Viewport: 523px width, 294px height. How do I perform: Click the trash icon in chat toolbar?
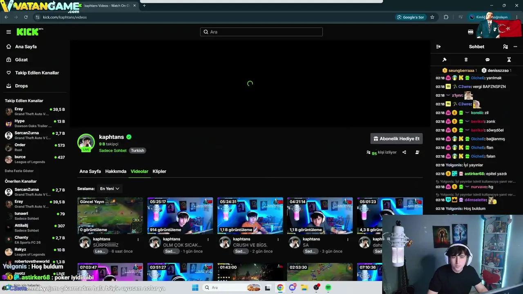coord(466,60)
